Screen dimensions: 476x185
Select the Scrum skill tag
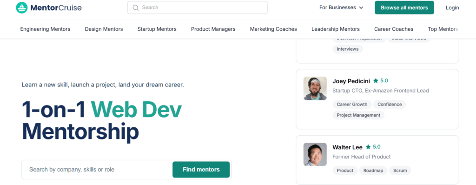pyautogui.click(x=400, y=171)
